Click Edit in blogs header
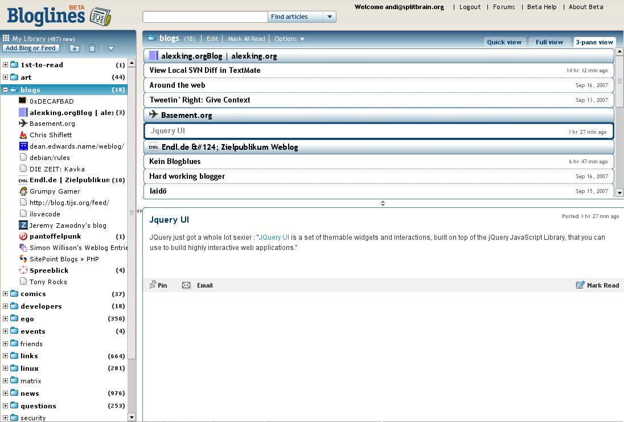The width and height of the screenshot is (624, 422). 212,39
